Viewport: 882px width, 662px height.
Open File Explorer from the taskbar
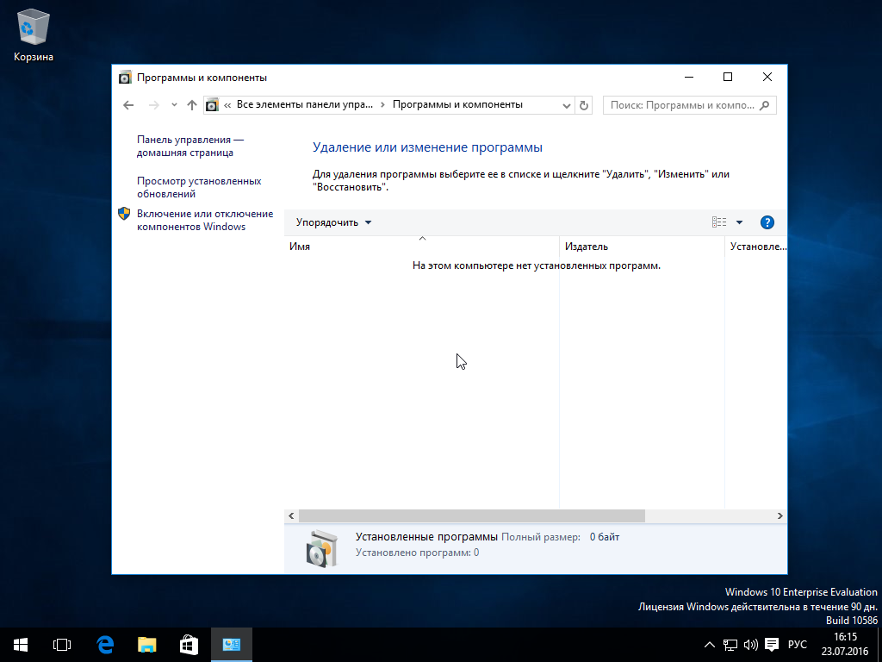click(x=146, y=644)
